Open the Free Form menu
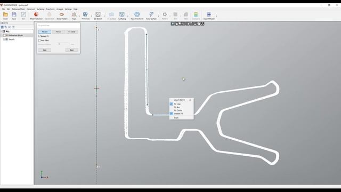341x192 pixels. pyautogui.click(x=50, y=9)
